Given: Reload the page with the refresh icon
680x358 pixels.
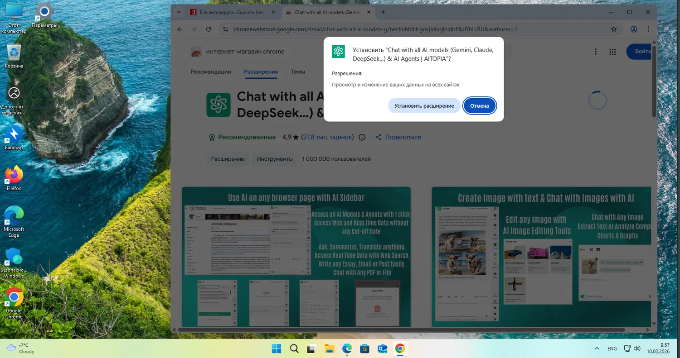Looking at the screenshot, I should pyautogui.click(x=209, y=29).
